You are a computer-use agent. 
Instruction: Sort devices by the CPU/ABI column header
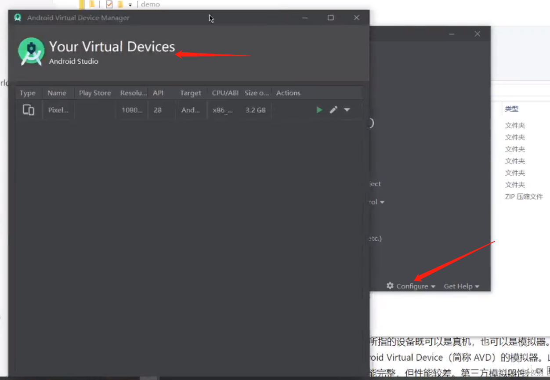pos(225,93)
